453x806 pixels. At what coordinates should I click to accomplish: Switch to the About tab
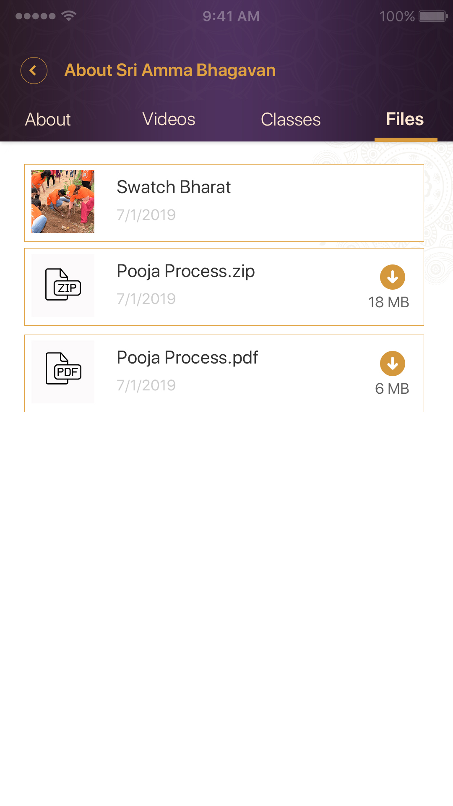48,120
